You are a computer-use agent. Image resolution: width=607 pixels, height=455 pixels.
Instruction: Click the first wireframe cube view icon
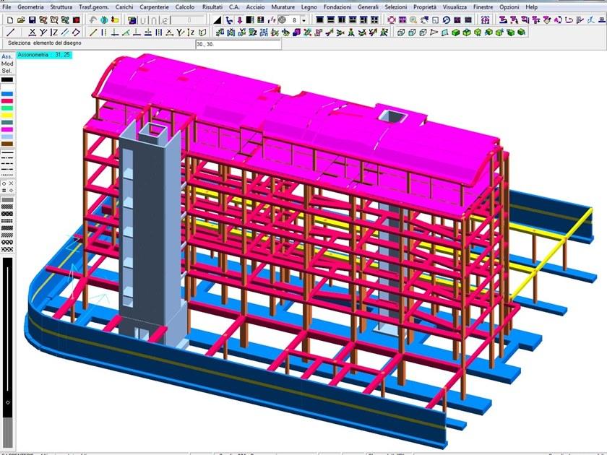[x=401, y=32]
